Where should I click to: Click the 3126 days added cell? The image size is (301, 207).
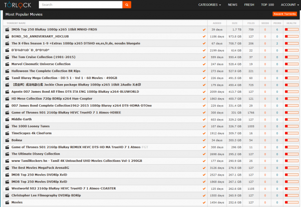[x=217, y=168]
